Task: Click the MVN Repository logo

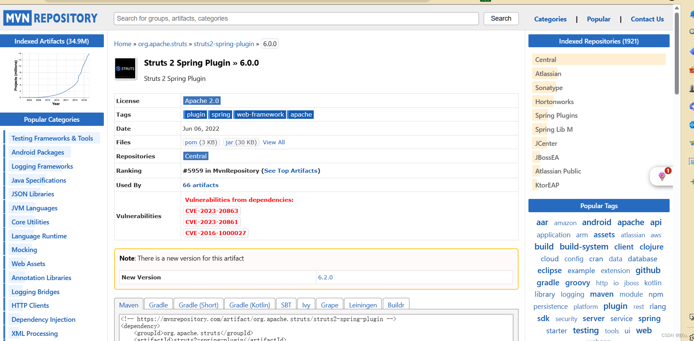Action: click(51, 18)
